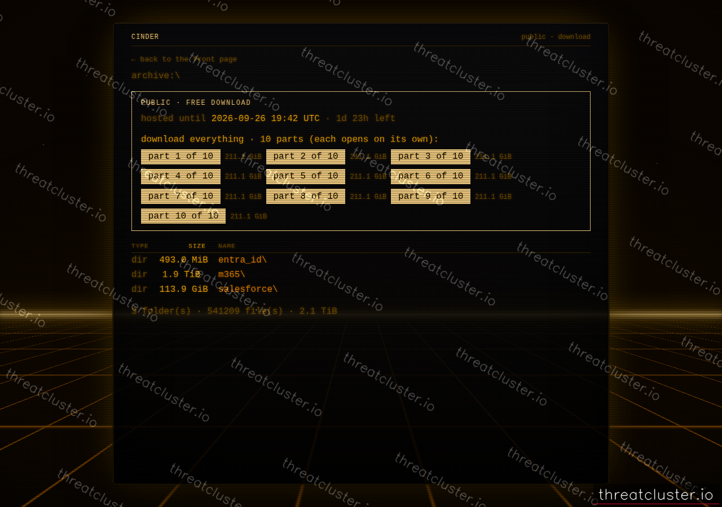This screenshot has width=722, height=507.
Task: Click the PUBLIC · FREE DOWNLOAD heading
Action: click(196, 103)
